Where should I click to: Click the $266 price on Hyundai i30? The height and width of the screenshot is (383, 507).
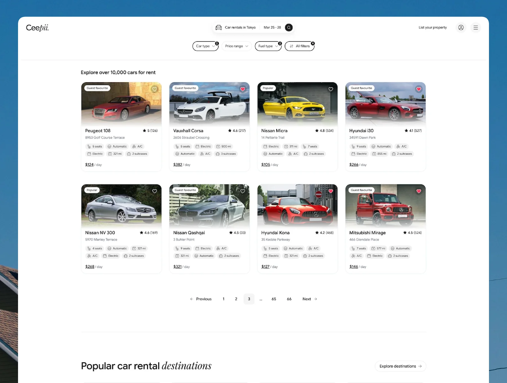coord(354,165)
